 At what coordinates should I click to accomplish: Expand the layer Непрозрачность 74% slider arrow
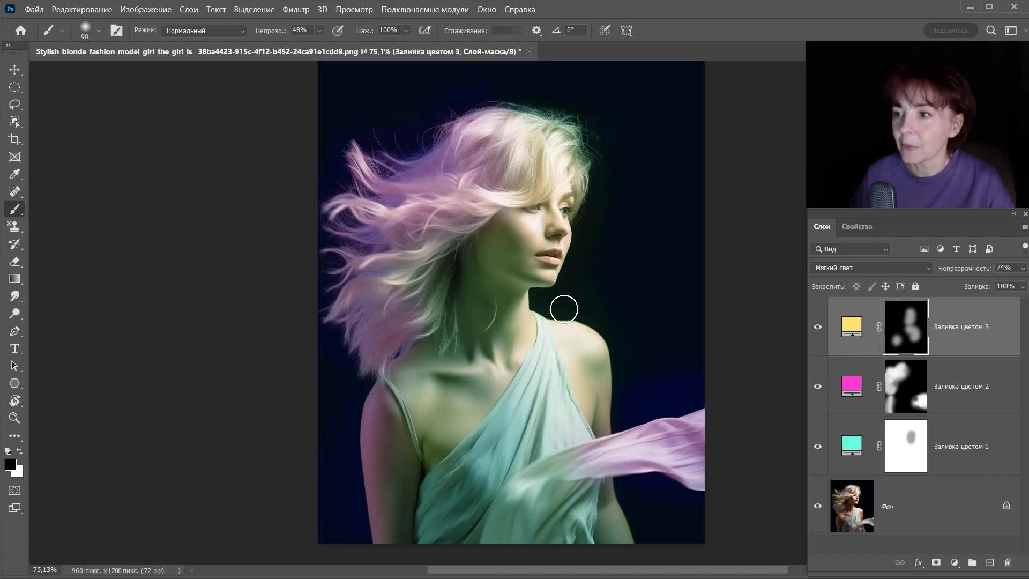(x=1023, y=268)
